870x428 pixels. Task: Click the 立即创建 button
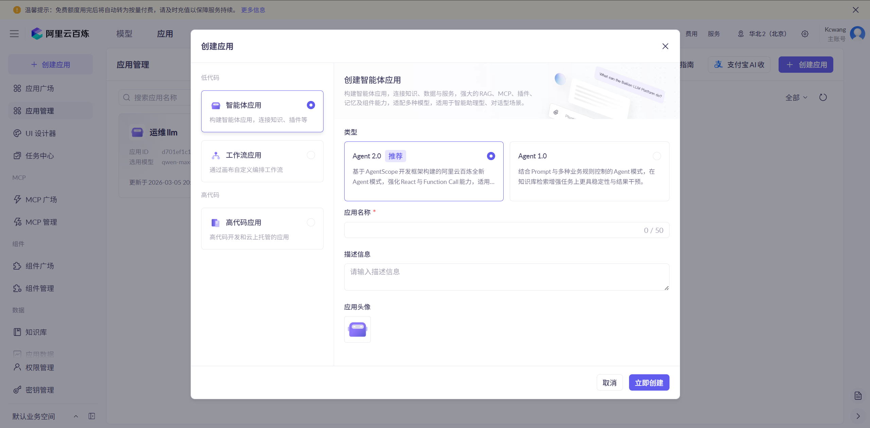(649, 383)
